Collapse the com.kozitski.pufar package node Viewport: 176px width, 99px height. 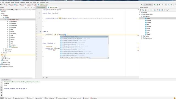(6, 20)
